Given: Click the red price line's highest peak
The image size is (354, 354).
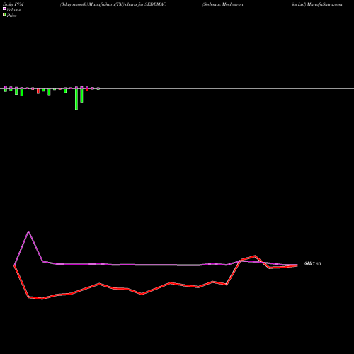Looking at the screenshot, I should click(x=255, y=256).
